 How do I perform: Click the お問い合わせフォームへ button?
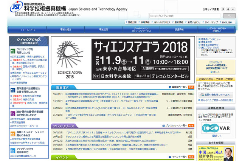pos(216,95)
